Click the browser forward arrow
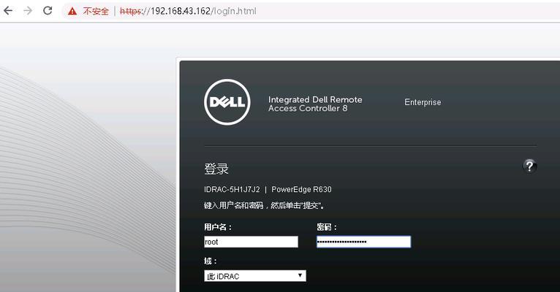Image resolution: width=560 pixels, height=292 pixels. pos(28,11)
